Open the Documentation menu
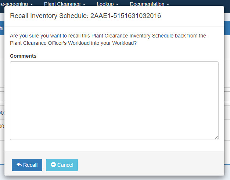The height and width of the screenshot is (180, 230). 149,4
